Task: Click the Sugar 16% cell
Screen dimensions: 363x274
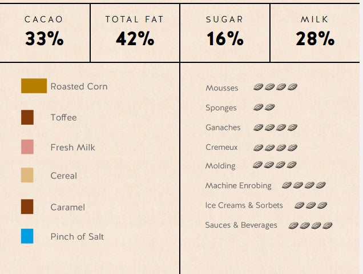Action: point(225,33)
